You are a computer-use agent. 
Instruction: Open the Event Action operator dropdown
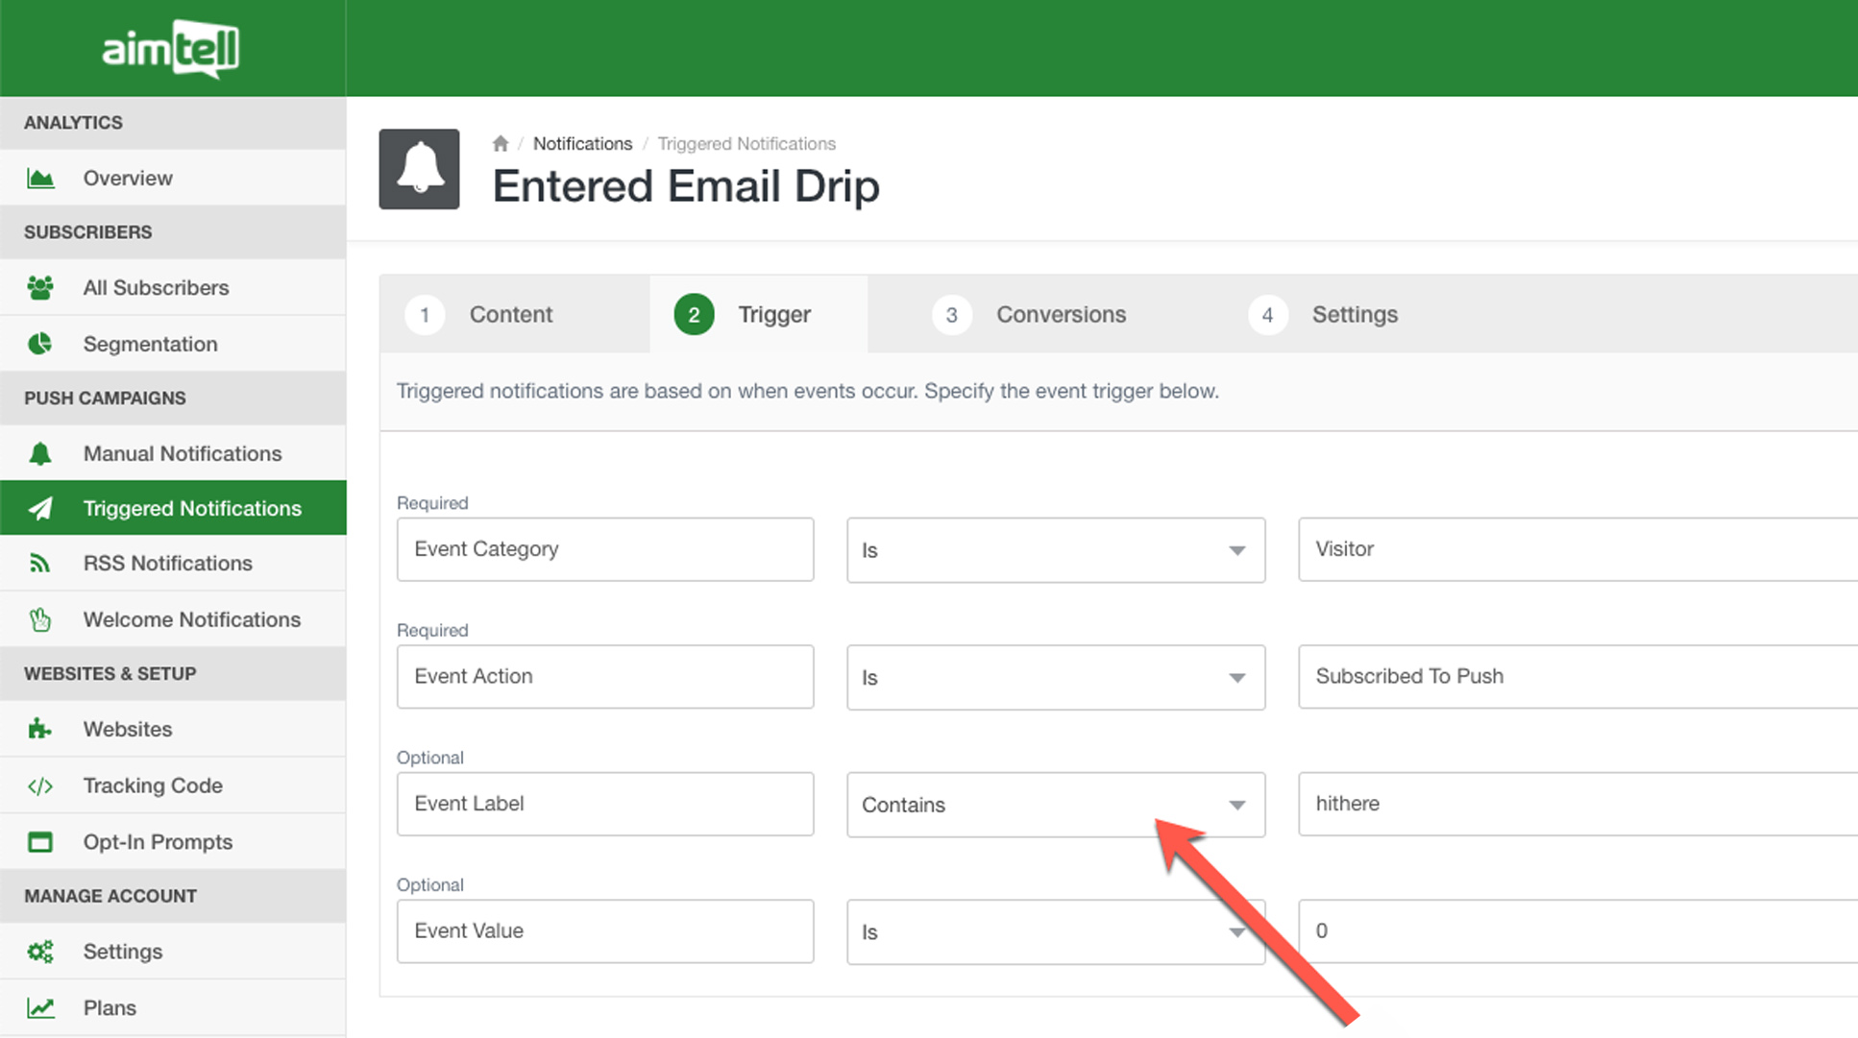tap(1055, 678)
